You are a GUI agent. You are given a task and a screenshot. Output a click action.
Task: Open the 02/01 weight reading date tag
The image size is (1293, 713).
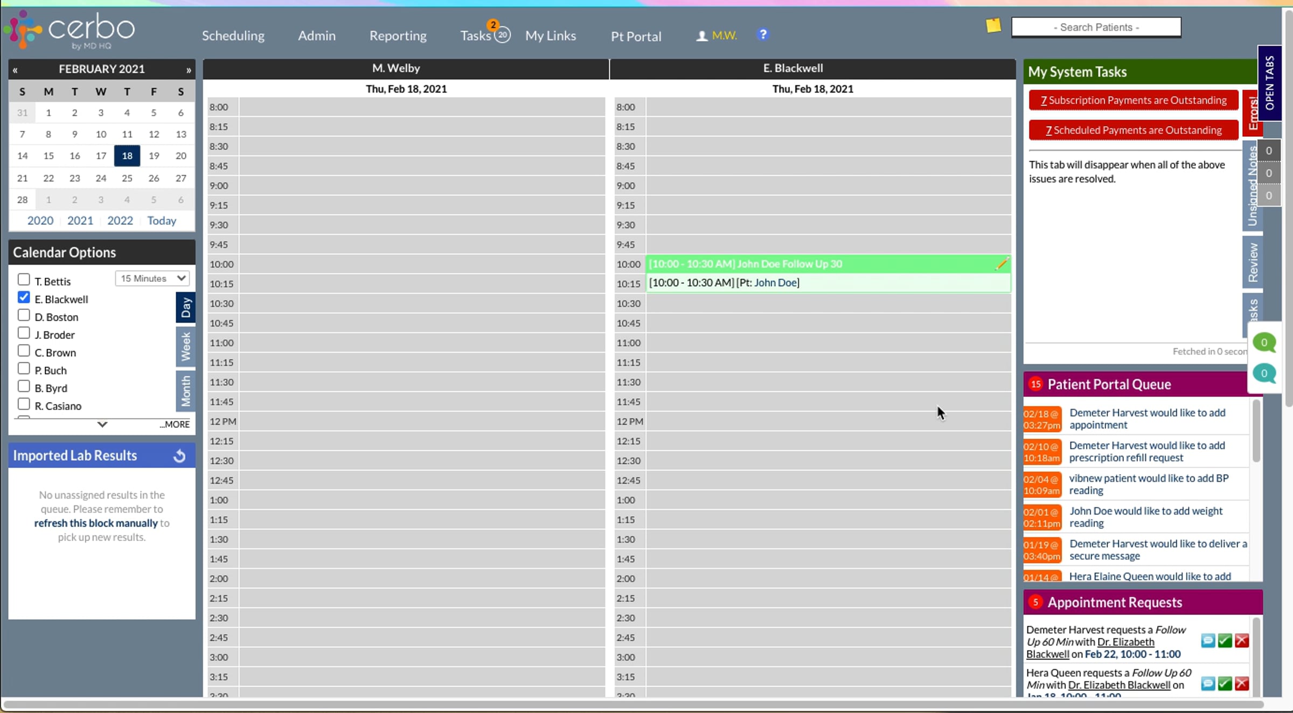(x=1042, y=517)
